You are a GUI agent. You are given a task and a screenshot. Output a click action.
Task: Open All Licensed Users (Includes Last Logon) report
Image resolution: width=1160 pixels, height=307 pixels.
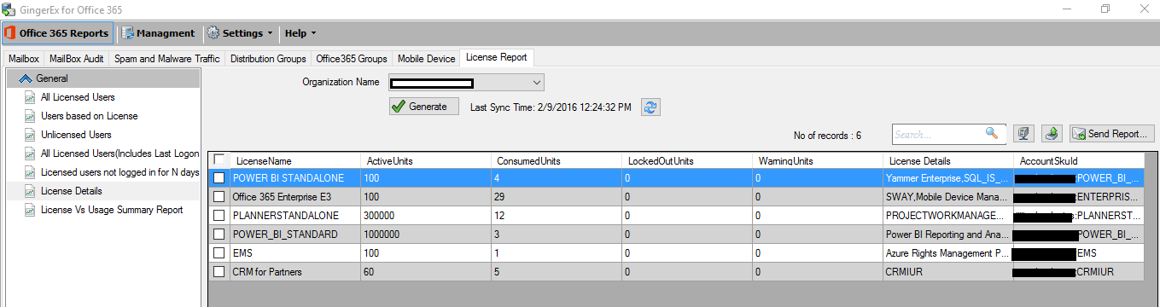[x=119, y=153]
